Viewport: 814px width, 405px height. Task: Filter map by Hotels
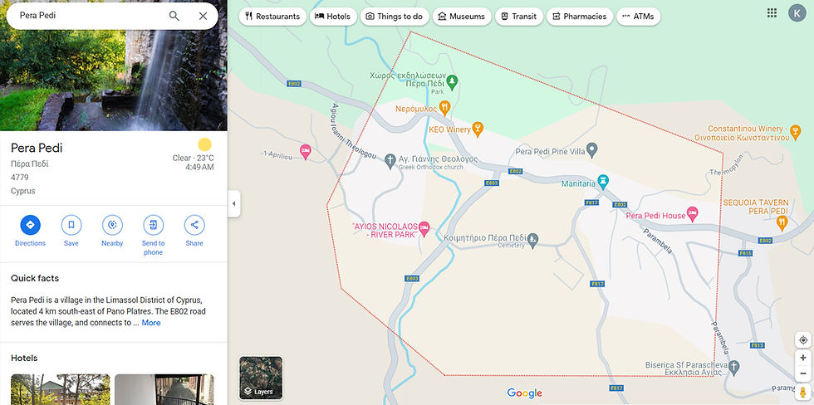(x=333, y=16)
